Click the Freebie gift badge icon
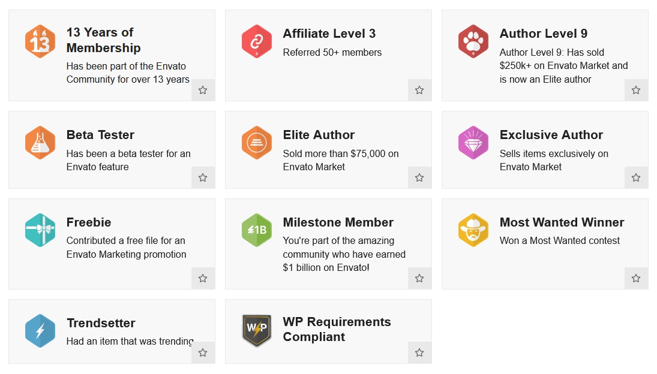Screen dimensions: 657x374 40,230
